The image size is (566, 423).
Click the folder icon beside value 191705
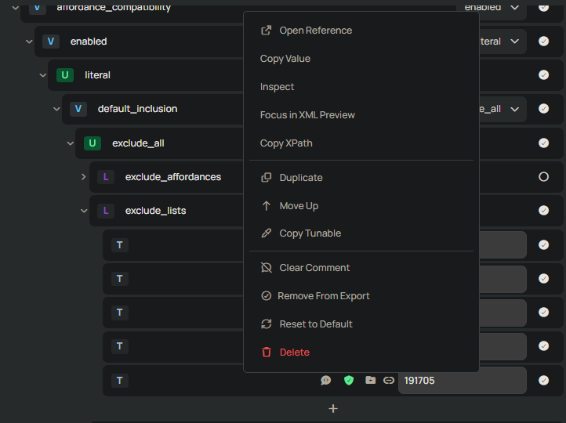click(370, 381)
